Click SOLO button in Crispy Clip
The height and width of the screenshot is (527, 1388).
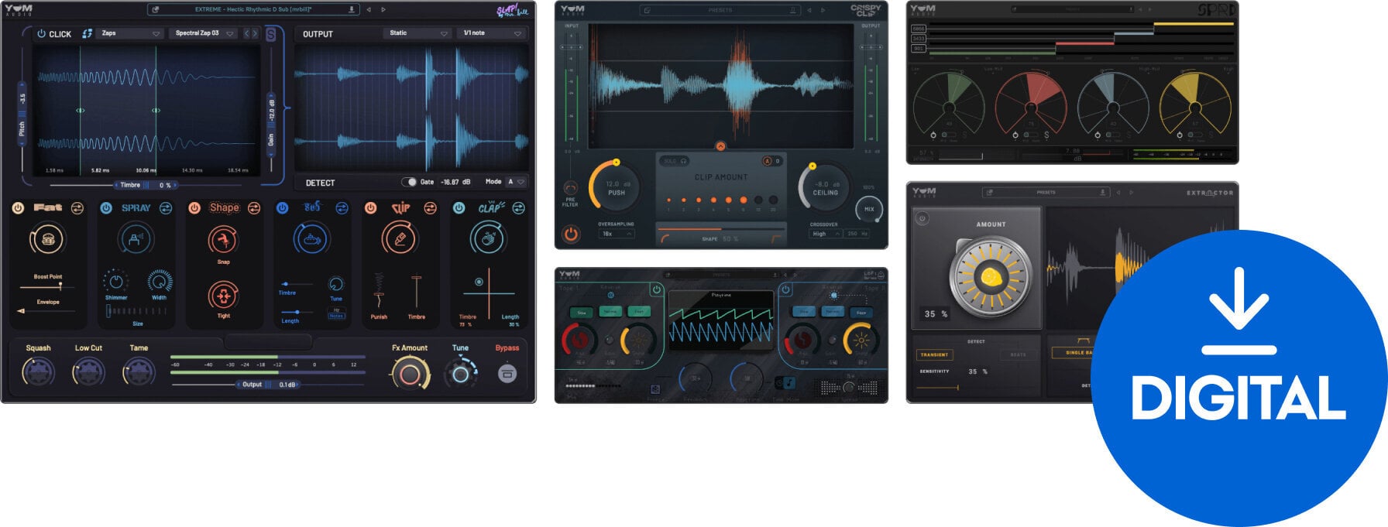point(675,161)
